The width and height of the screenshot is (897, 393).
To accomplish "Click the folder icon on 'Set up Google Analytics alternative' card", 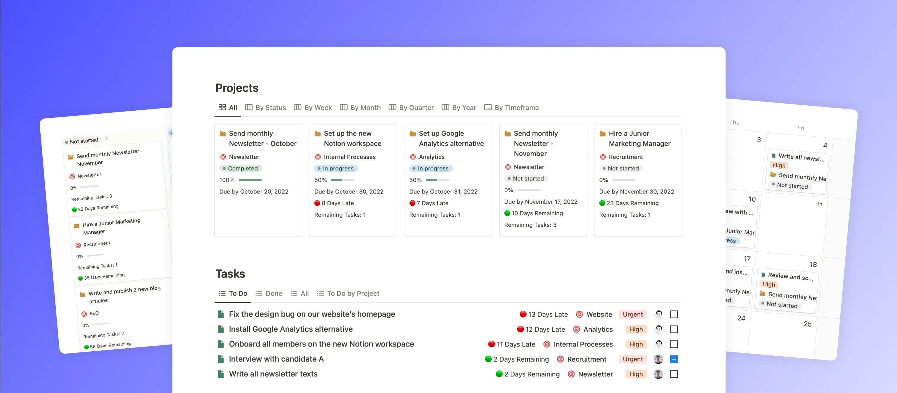I will (412, 133).
